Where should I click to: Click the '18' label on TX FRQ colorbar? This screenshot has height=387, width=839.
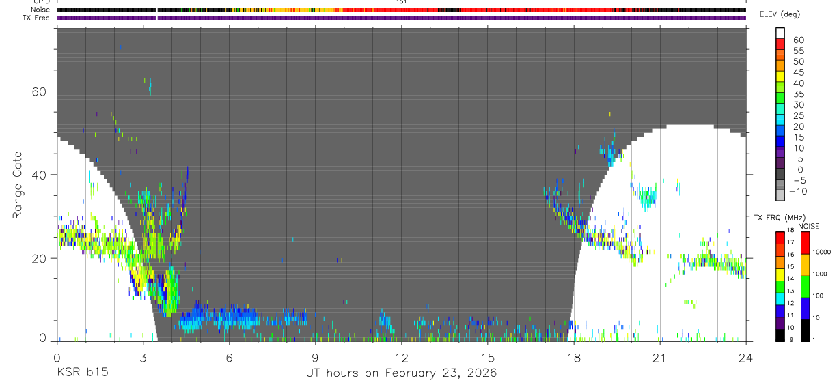790,231
